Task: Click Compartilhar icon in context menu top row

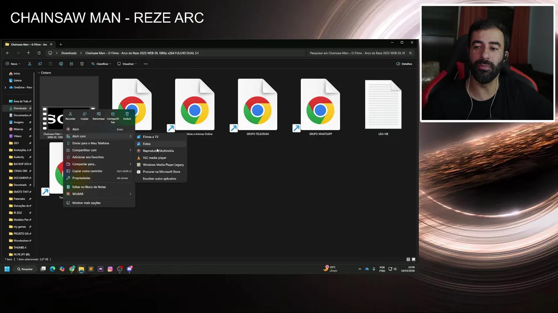Action: point(113,114)
